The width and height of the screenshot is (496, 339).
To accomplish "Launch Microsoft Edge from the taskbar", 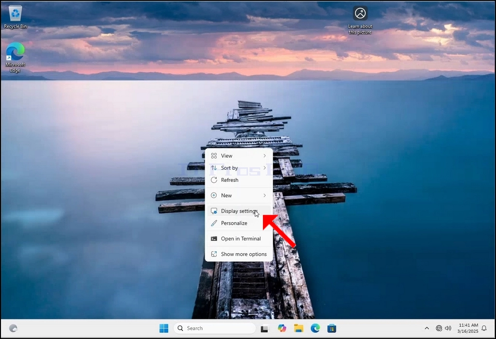I will click(315, 328).
